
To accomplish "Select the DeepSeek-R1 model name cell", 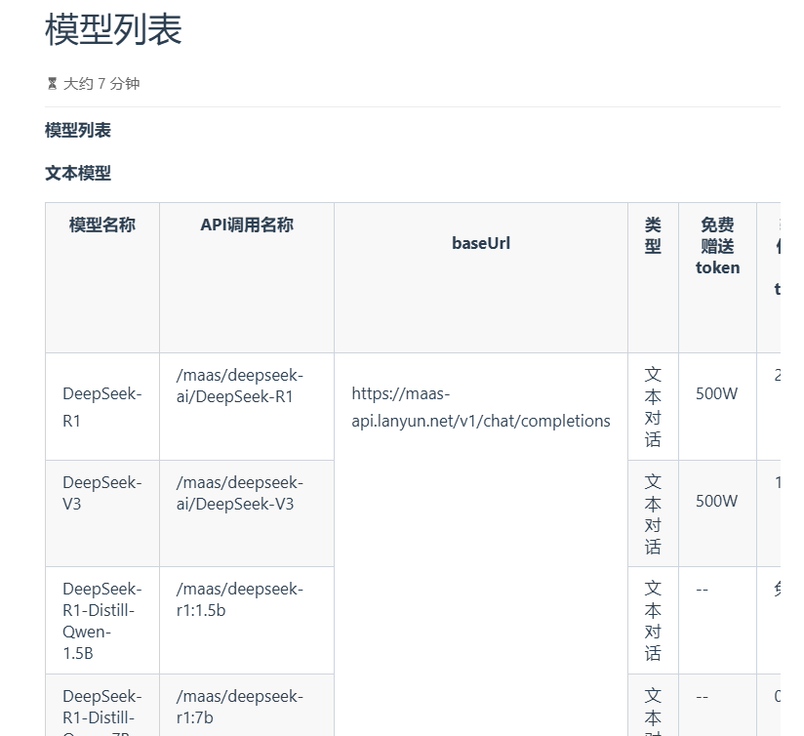I will (102, 407).
